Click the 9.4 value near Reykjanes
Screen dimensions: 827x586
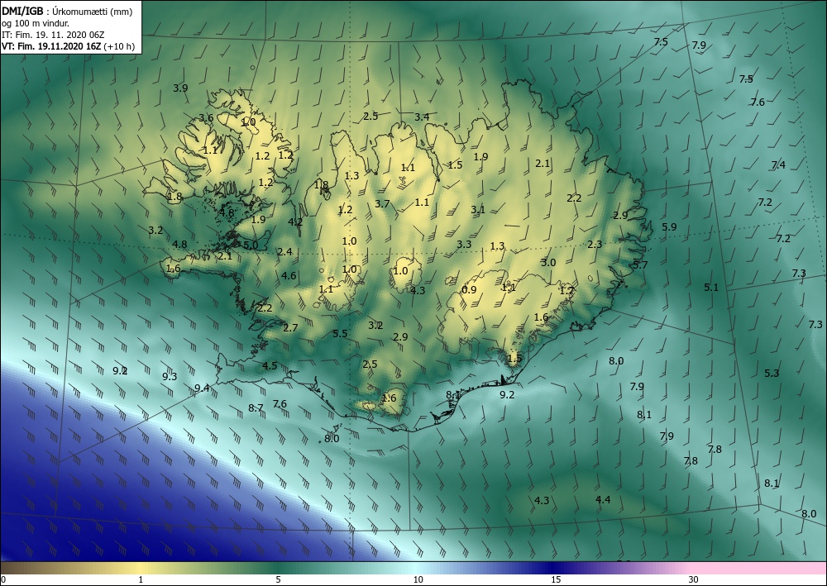coord(202,388)
